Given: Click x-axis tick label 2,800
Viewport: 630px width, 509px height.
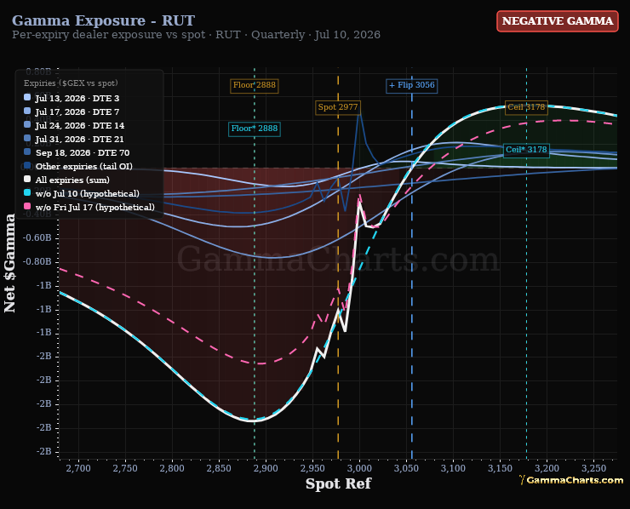Looking at the screenshot, I should tap(172, 468).
